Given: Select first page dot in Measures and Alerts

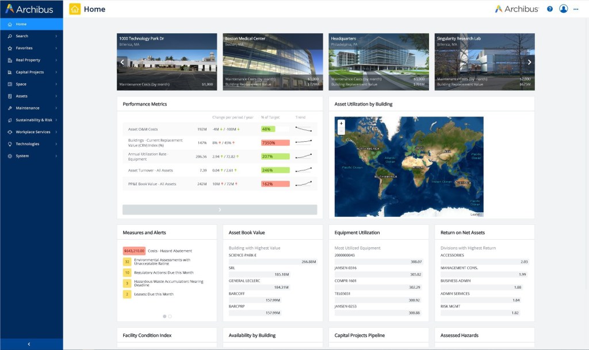Looking at the screenshot, I should pos(165,316).
